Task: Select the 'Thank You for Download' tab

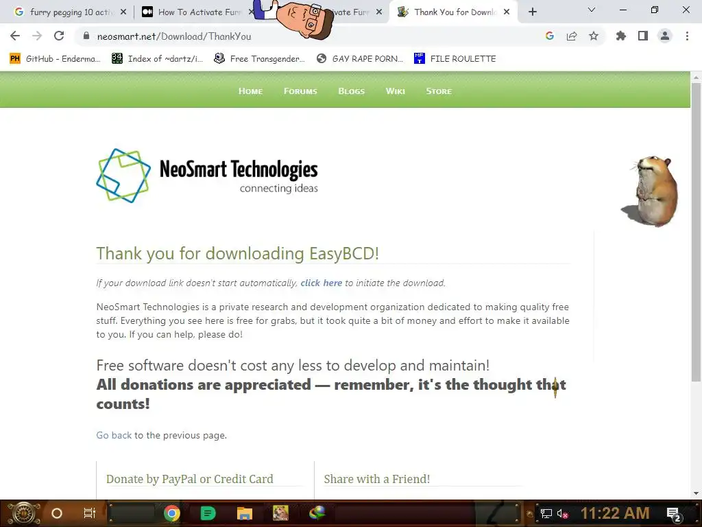Action: (454, 12)
